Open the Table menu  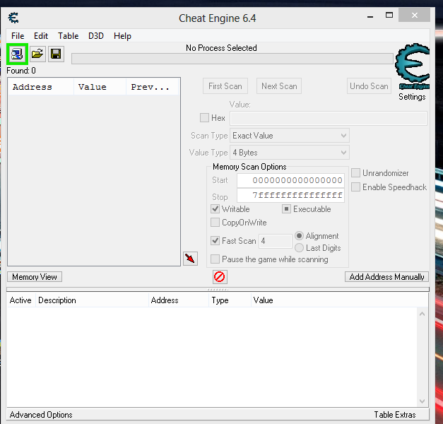[x=68, y=36]
